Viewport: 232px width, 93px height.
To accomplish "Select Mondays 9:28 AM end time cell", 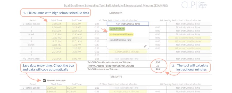I will point(77,27).
